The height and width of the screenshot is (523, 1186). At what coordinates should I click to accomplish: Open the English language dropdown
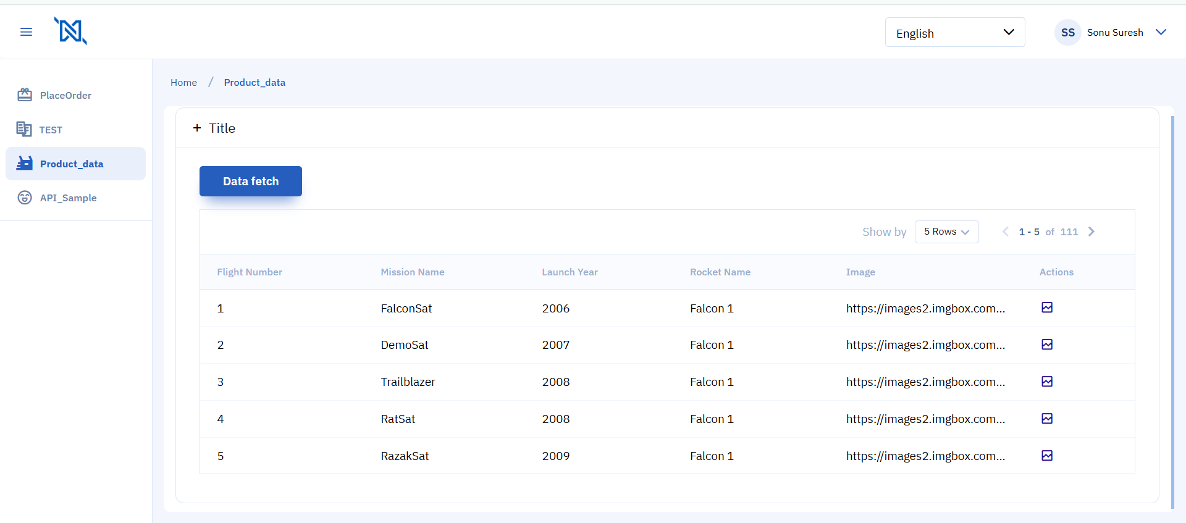pyautogui.click(x=955, y=32)
